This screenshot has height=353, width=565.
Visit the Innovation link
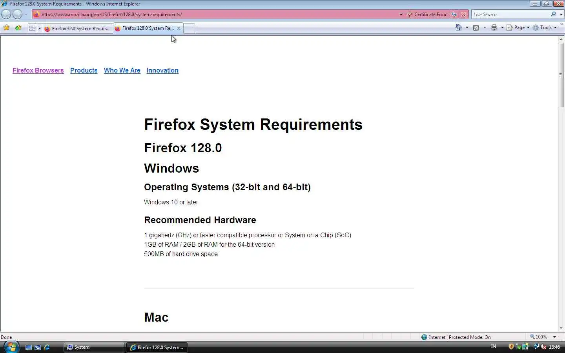[162, 71]
